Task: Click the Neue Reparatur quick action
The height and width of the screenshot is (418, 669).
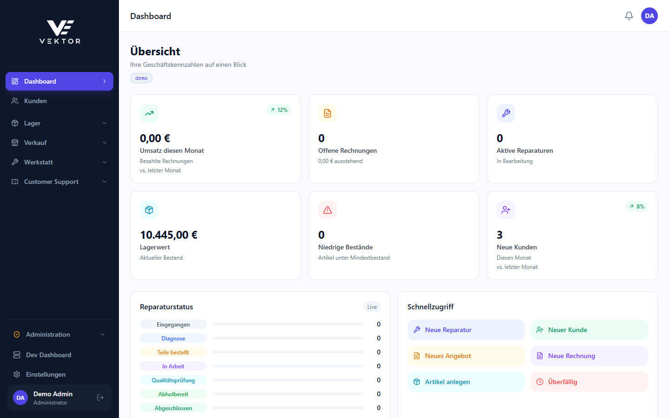Action: (x=466, y=330)
